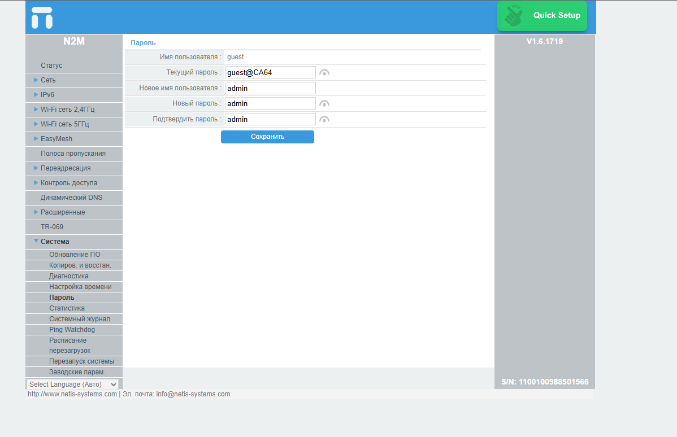677x437 pixels.
Task: Click the Wi-Fi сеть 5ГГц menu label
Action: click(x=65, y=124)
